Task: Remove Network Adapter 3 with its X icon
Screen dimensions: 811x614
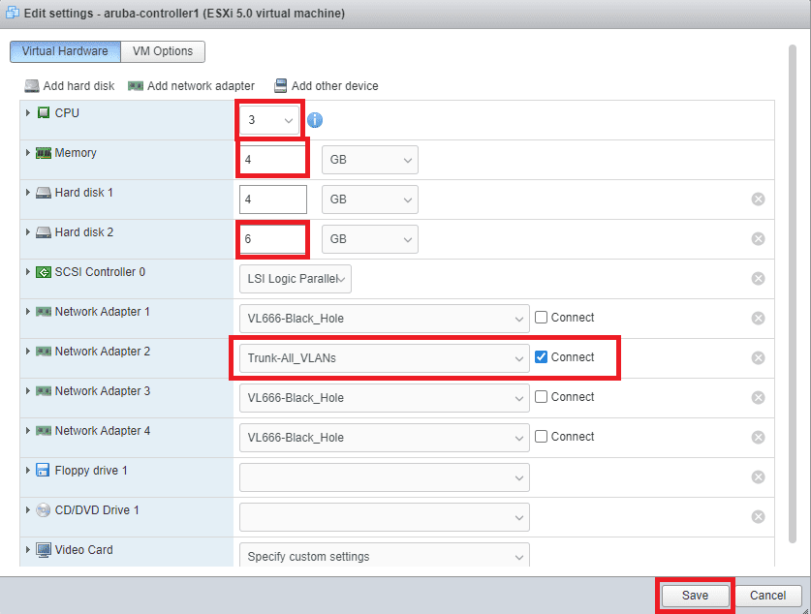Action: coord(759,397)
